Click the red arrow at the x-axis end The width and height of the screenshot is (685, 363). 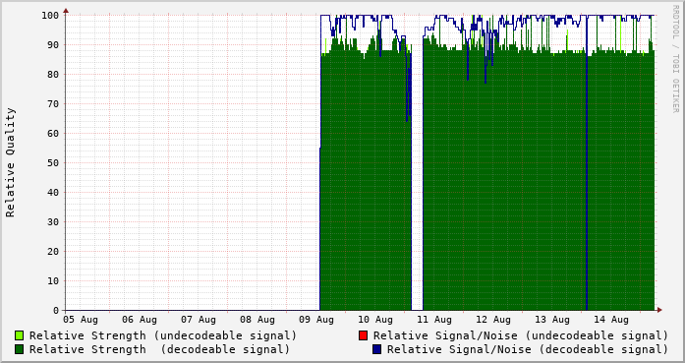tap(659, 310)
